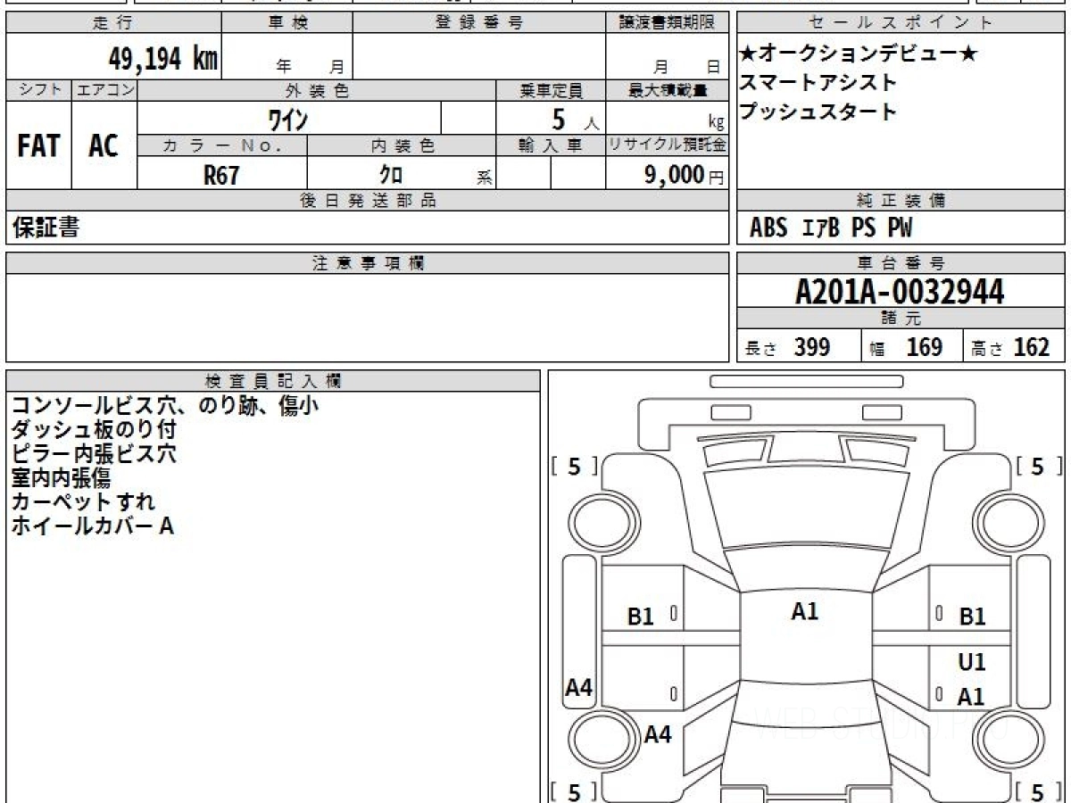Select the スマートアシスト sales point
Screen dimensions: 1071x803
(x=818, y=82)
